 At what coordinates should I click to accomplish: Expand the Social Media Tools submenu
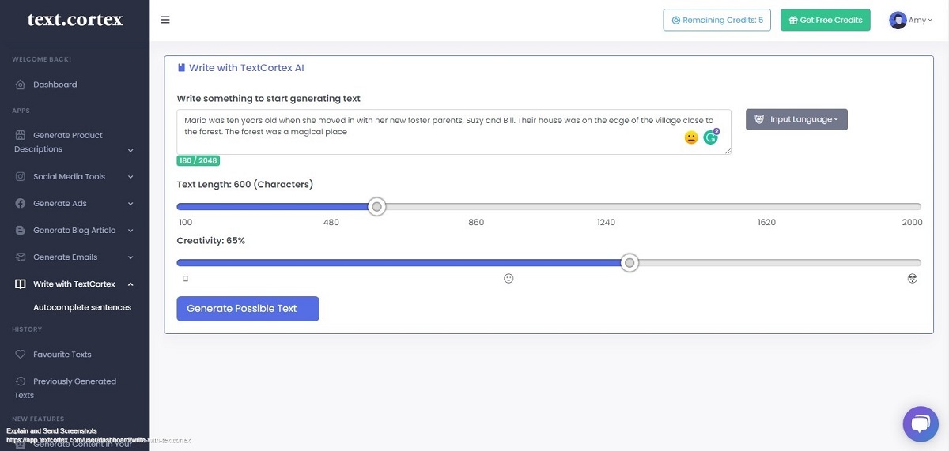point(130,177)
